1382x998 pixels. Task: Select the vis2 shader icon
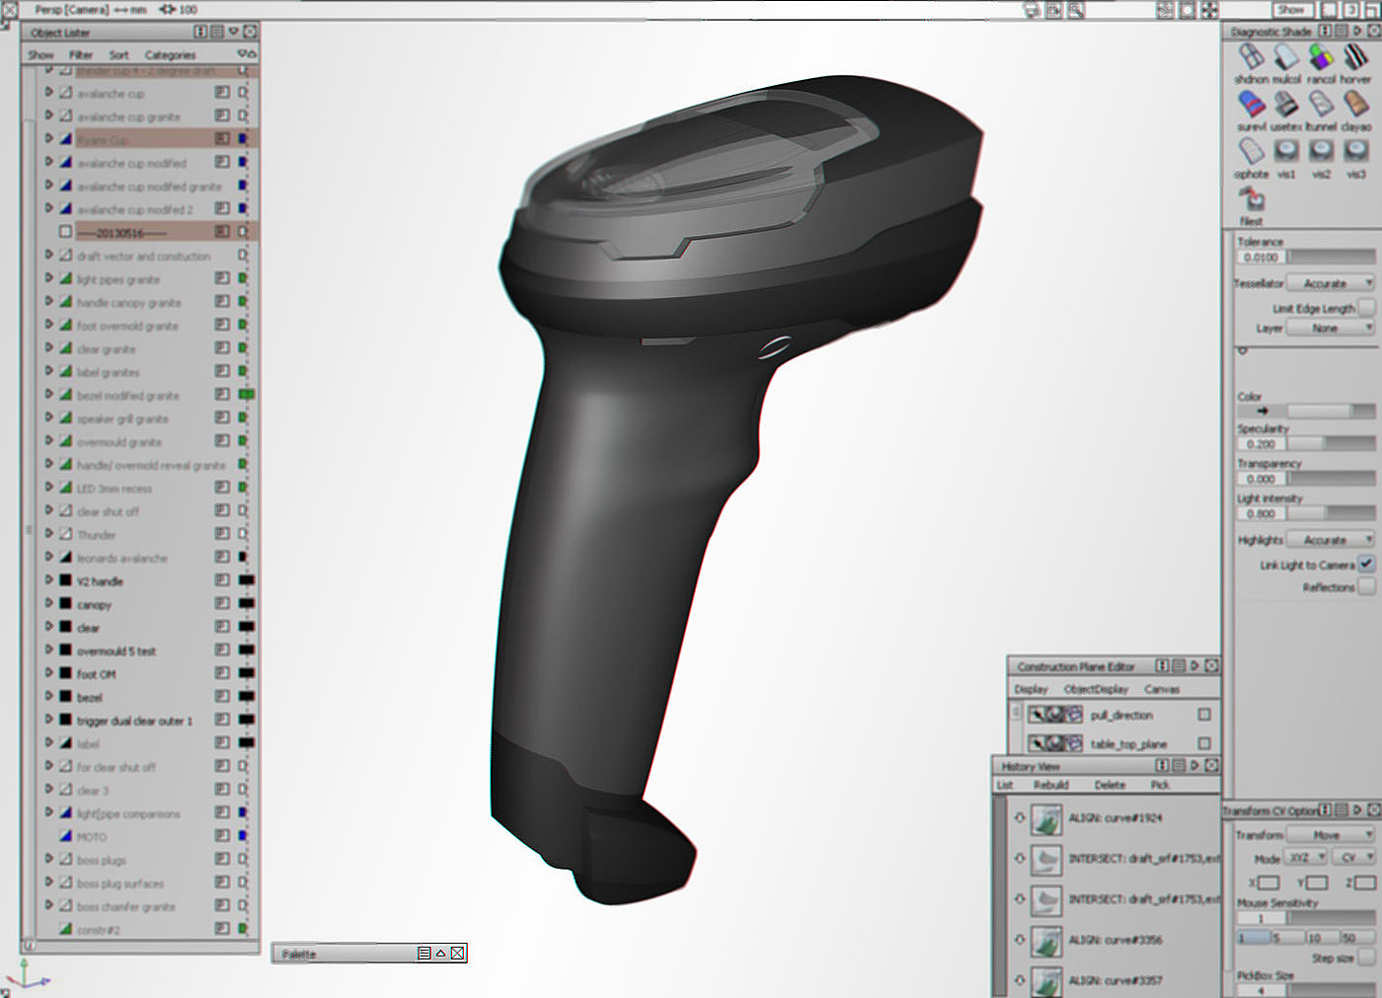click(x=1321, y=151)
